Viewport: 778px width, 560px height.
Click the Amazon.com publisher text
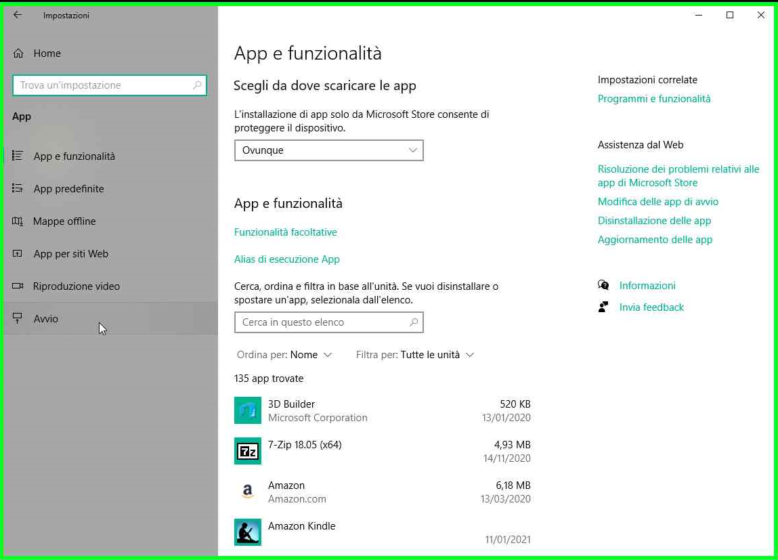tap(297, 499)
